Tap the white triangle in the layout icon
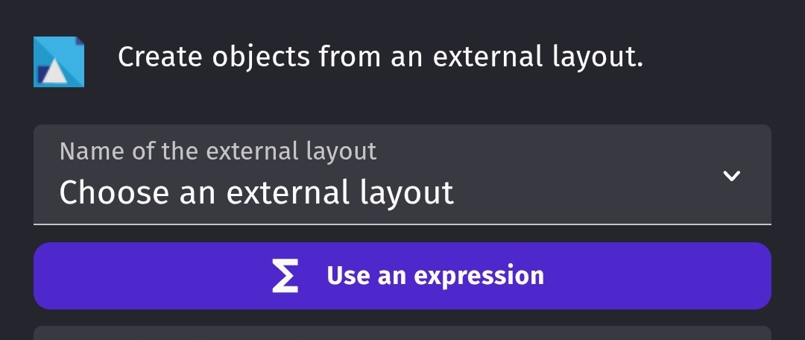 [54, 72]
